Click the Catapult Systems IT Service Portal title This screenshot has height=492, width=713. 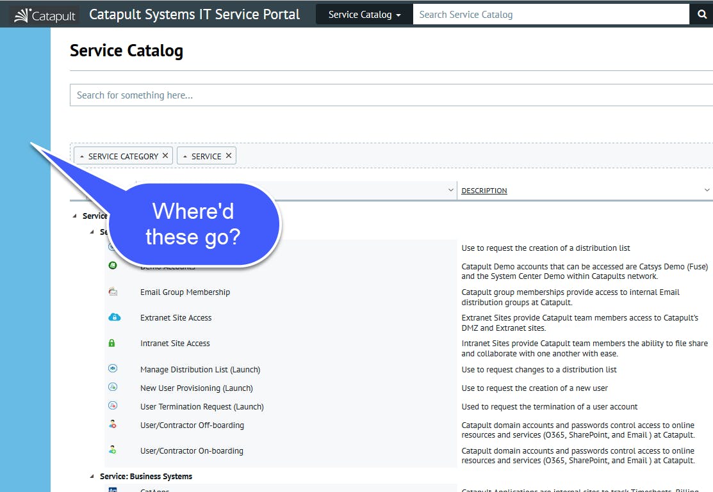(194, 15)
